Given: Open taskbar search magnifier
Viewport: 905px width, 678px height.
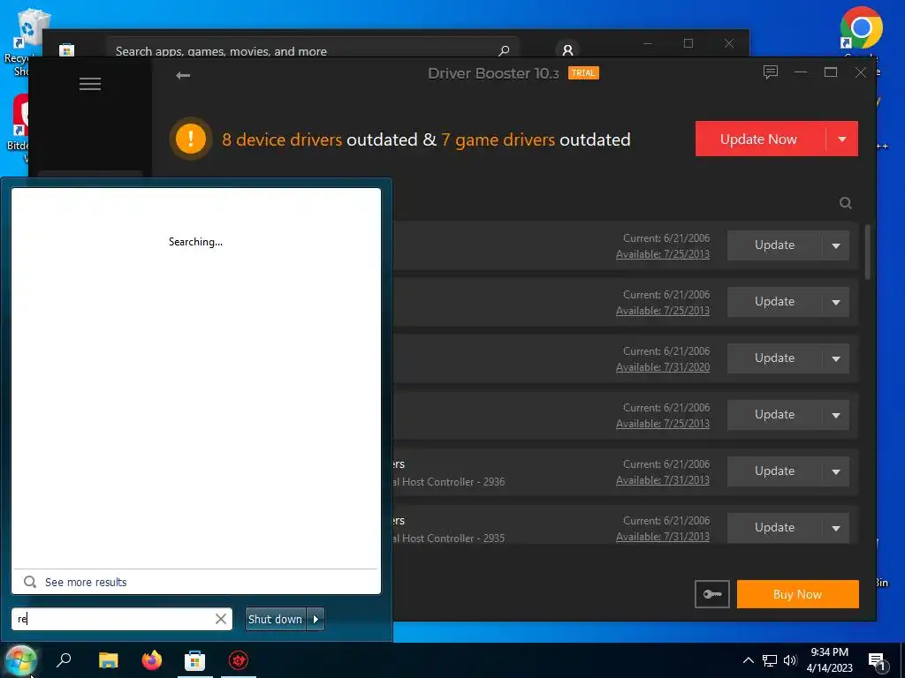Looking at the screenshot, I should click(x=64, y=660).
